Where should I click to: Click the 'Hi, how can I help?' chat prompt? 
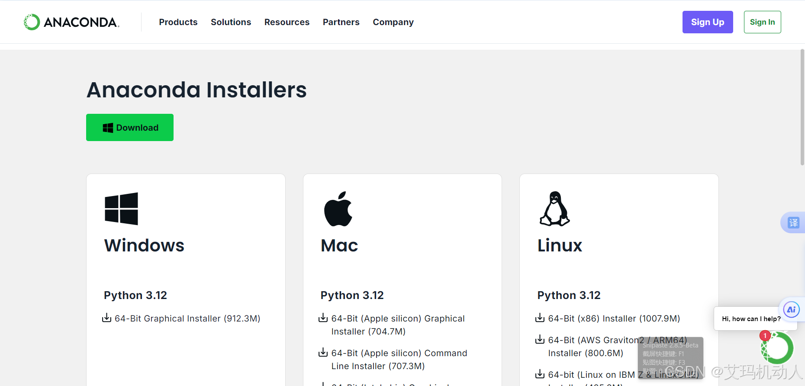751,319
